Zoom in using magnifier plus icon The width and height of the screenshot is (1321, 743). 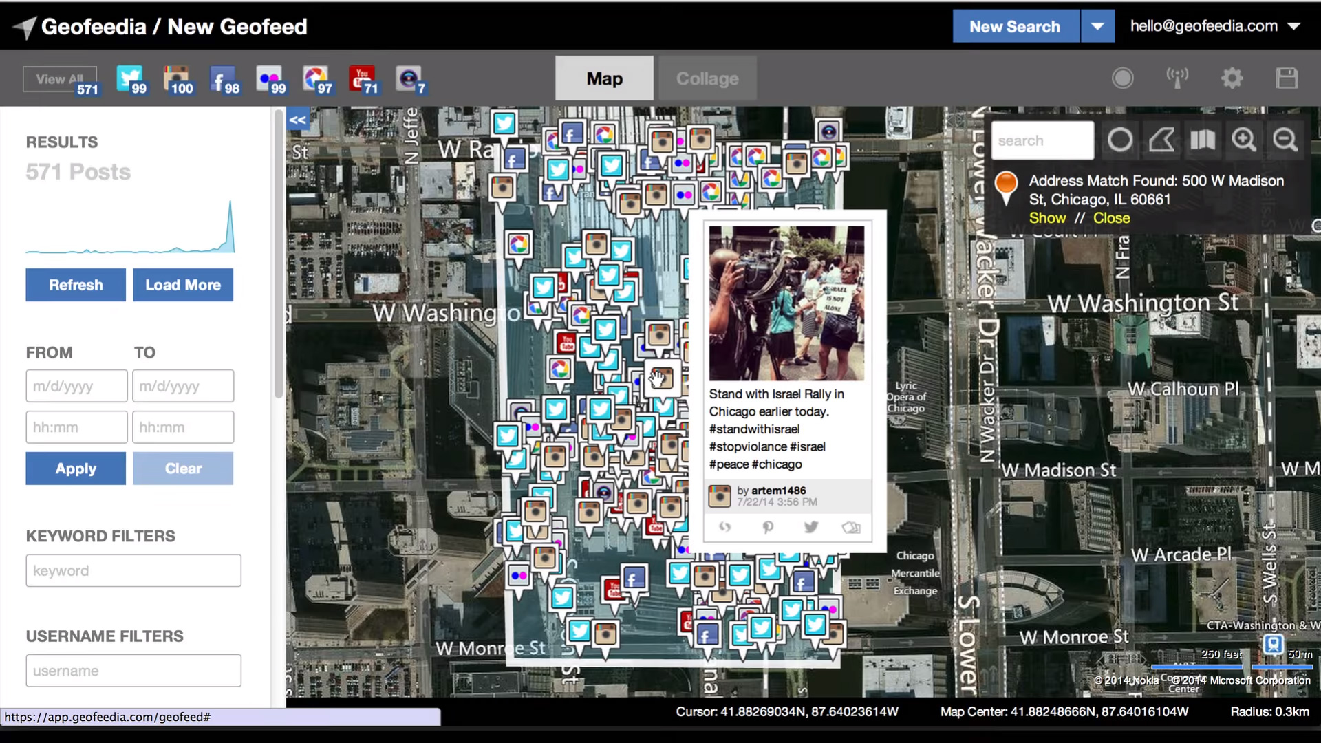[1244, 140]
